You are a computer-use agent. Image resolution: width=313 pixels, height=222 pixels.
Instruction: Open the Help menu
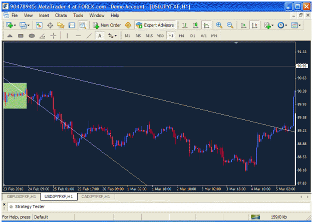[x=115, y=15]
